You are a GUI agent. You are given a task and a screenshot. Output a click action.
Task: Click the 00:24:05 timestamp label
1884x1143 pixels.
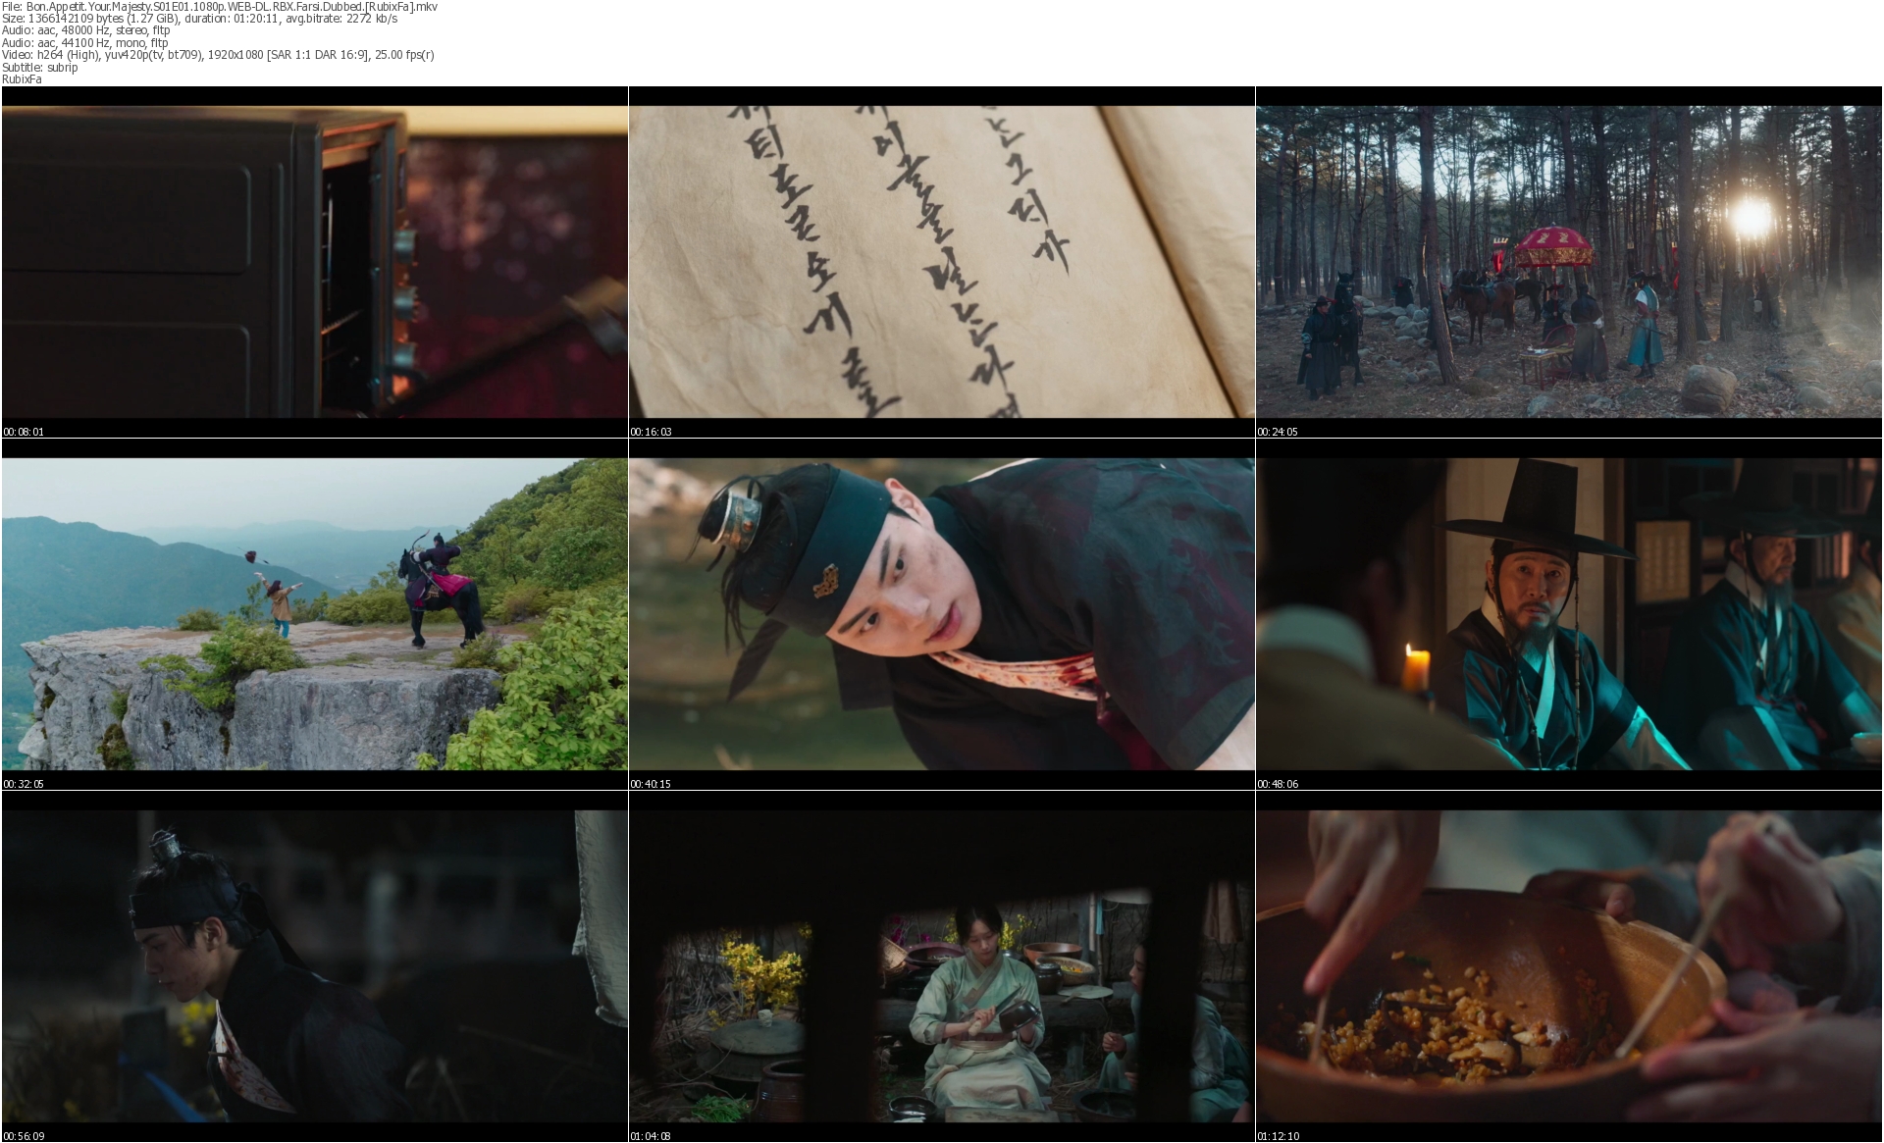1278,432
